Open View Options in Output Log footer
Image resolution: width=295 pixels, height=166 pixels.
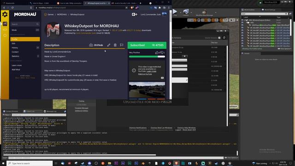coord(231,158)
